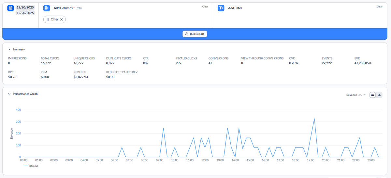Select the end date 12/20/2025

(25, 13)
